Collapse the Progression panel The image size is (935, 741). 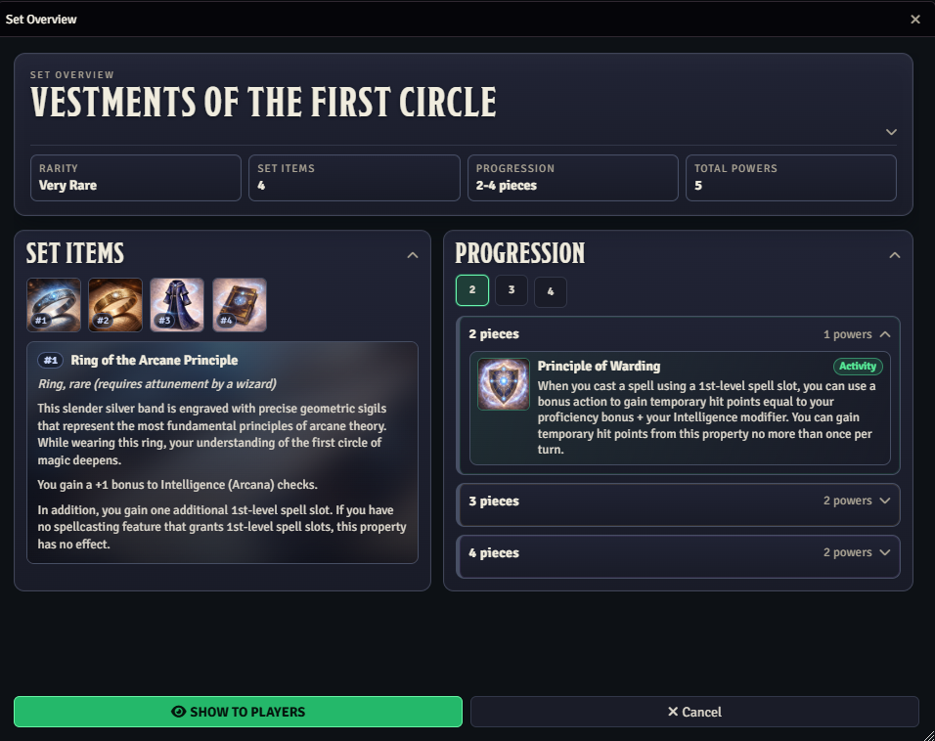(894, 255)
